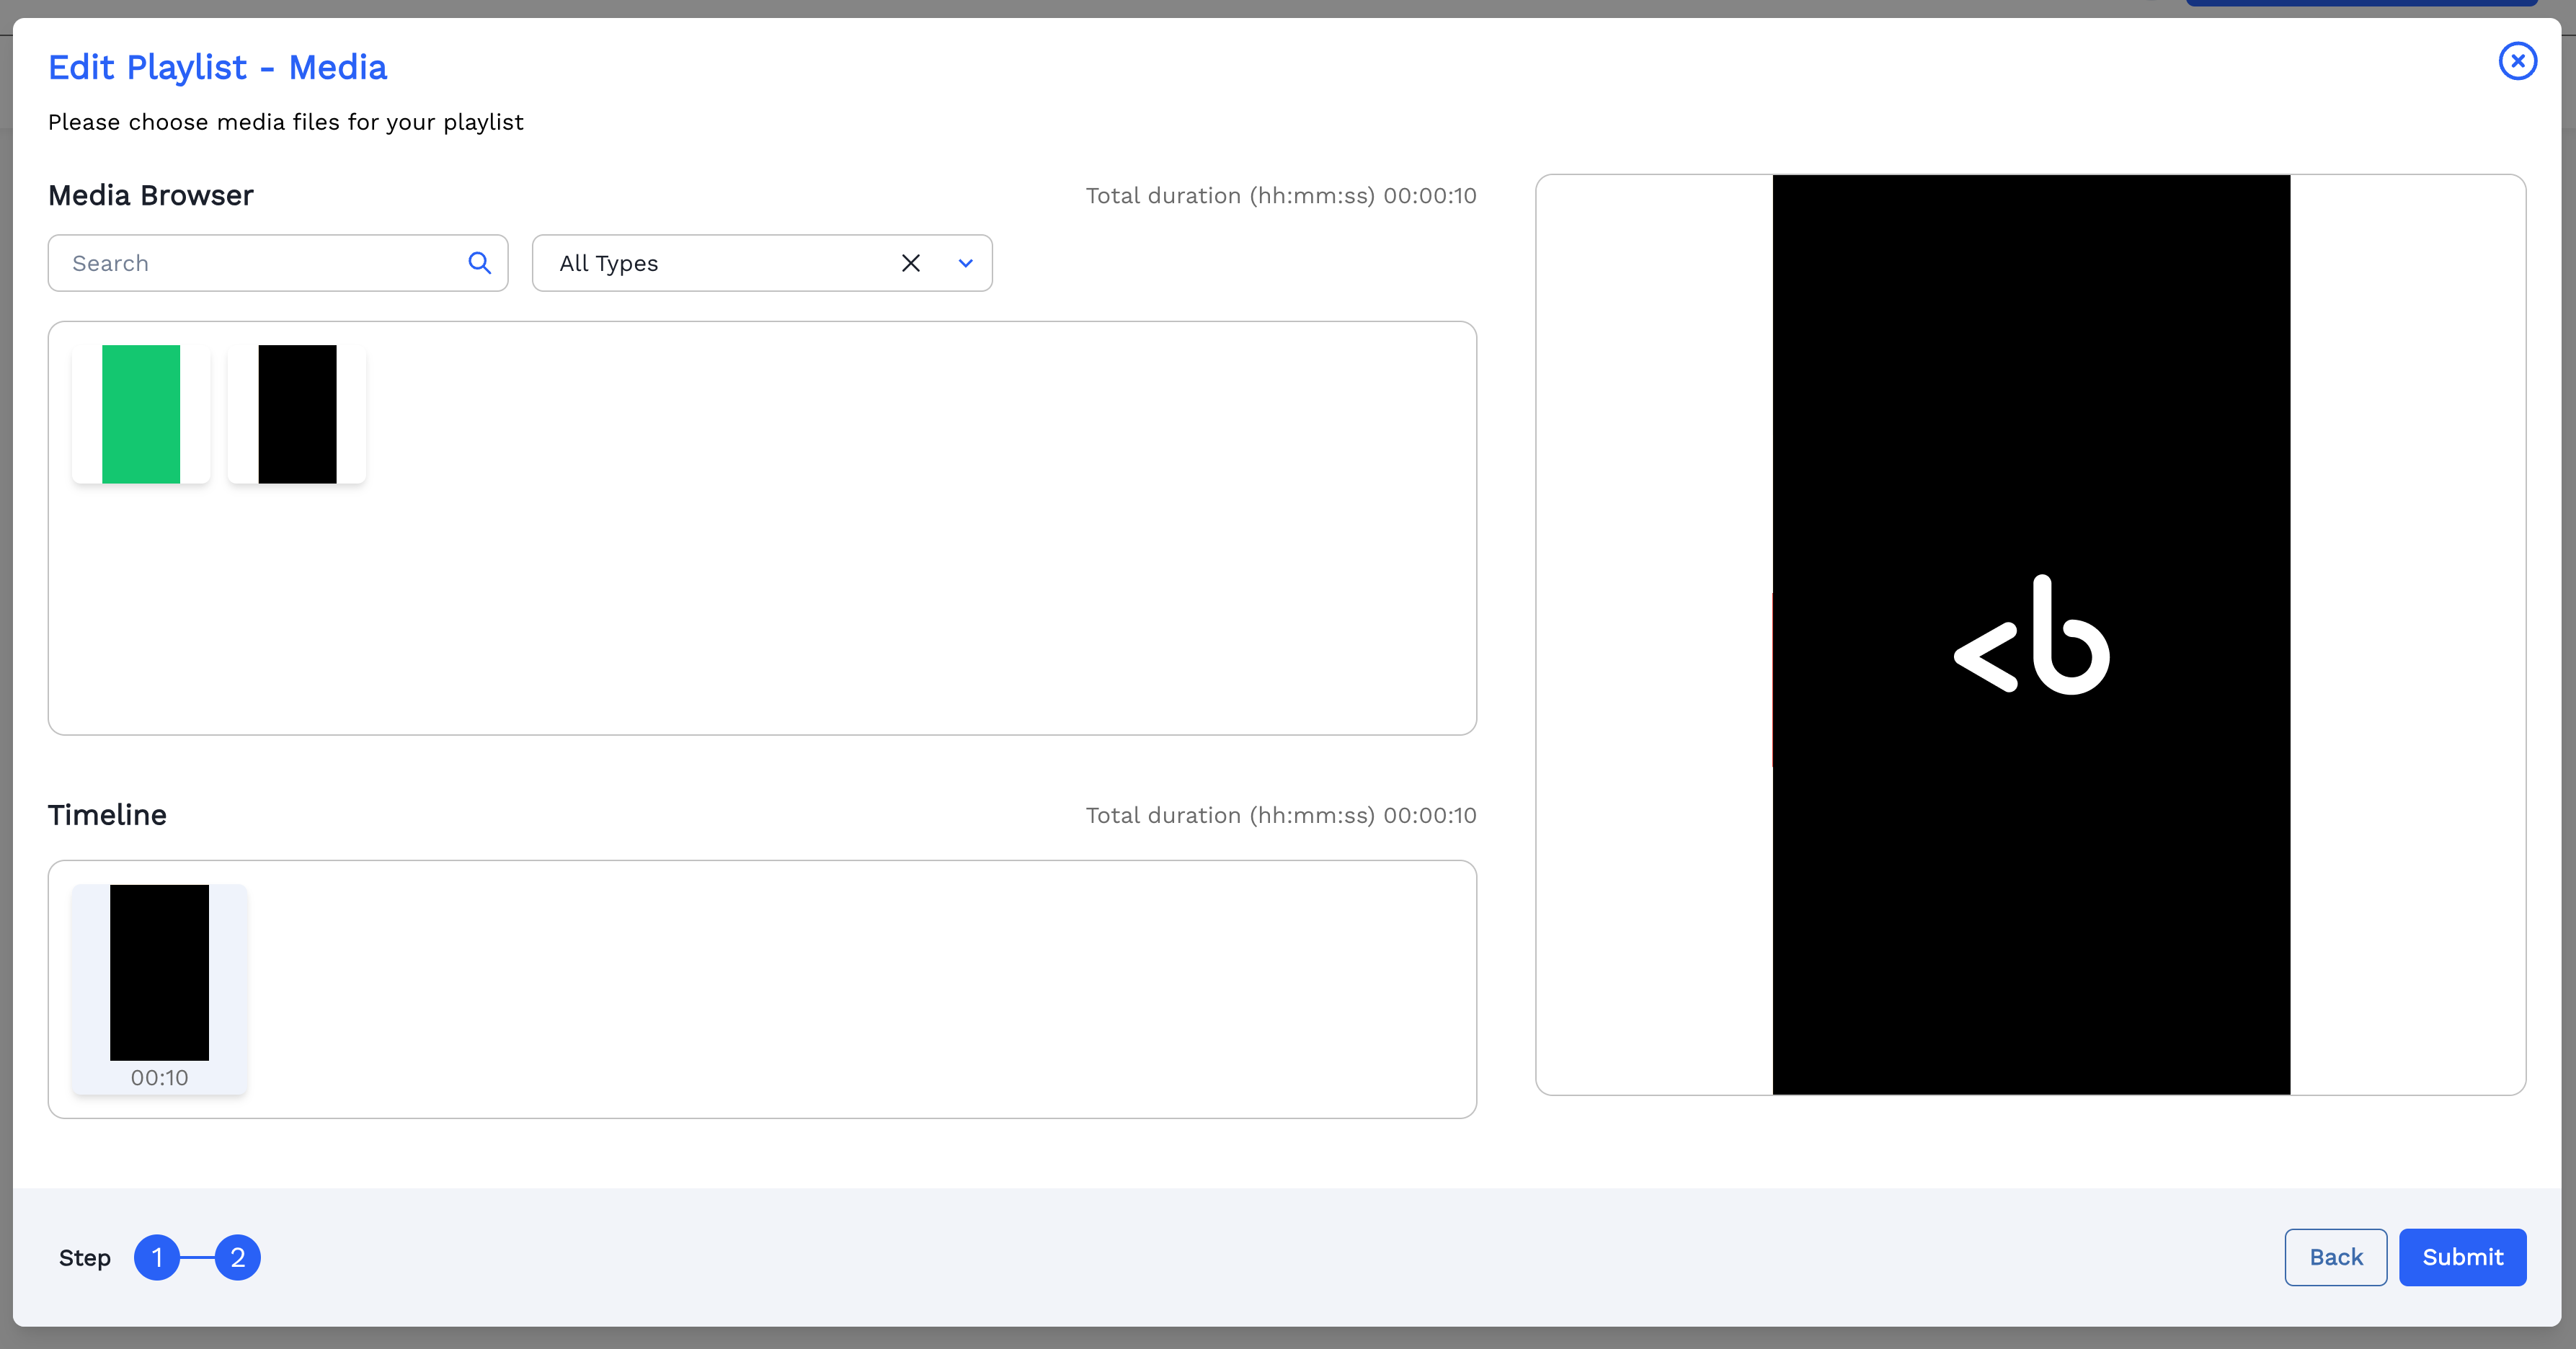Select step 2 circle indicator
The height and width of the screenshot is (1349, 2576).
[238, 1257]
